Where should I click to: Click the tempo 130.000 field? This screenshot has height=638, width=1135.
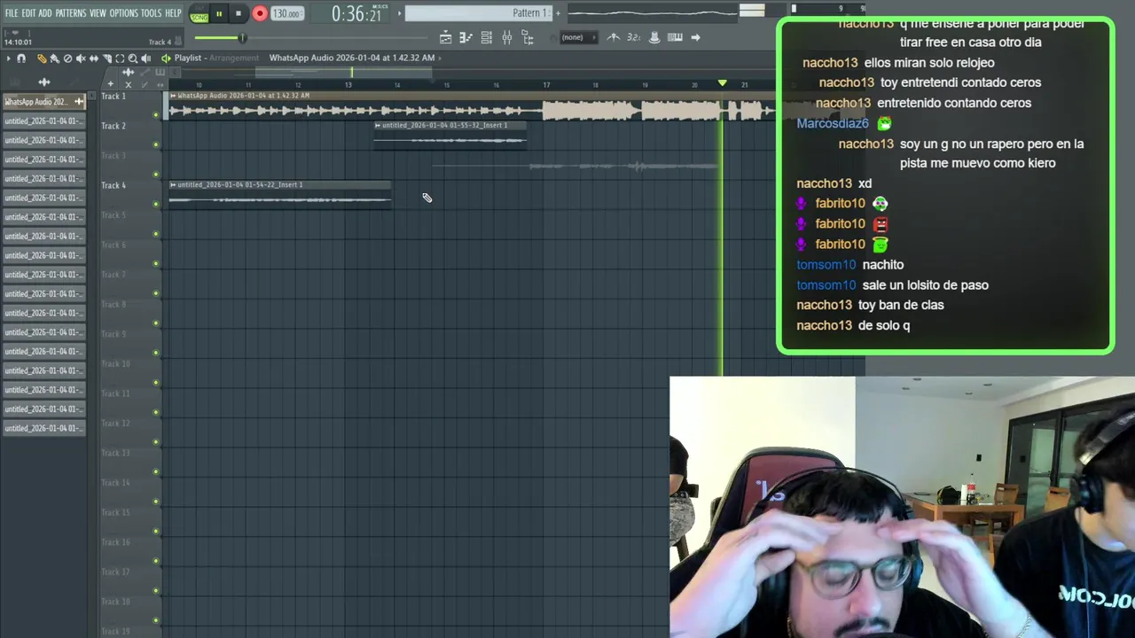(x=286, y=13)
